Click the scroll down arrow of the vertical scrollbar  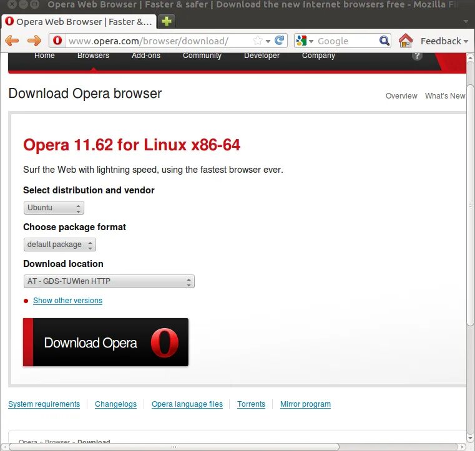point(470,438)
